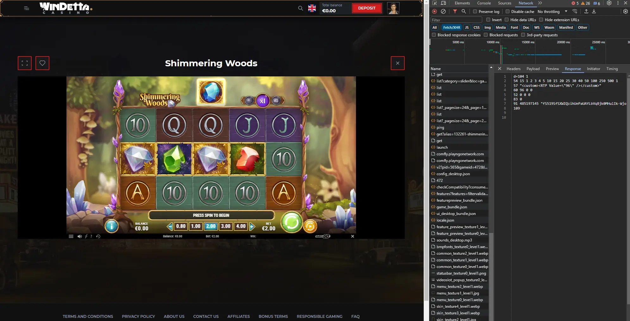The width and height of the screenshot is (630, 321).
Task: Expand more DevTools tabs chevron
Action: (540, 3)
